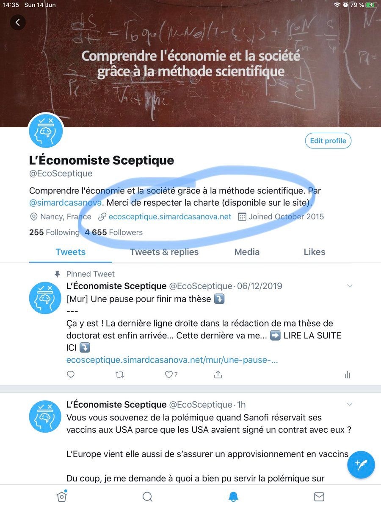Switch to the Media tab
381x509 pixels.
tap(247, 252)
